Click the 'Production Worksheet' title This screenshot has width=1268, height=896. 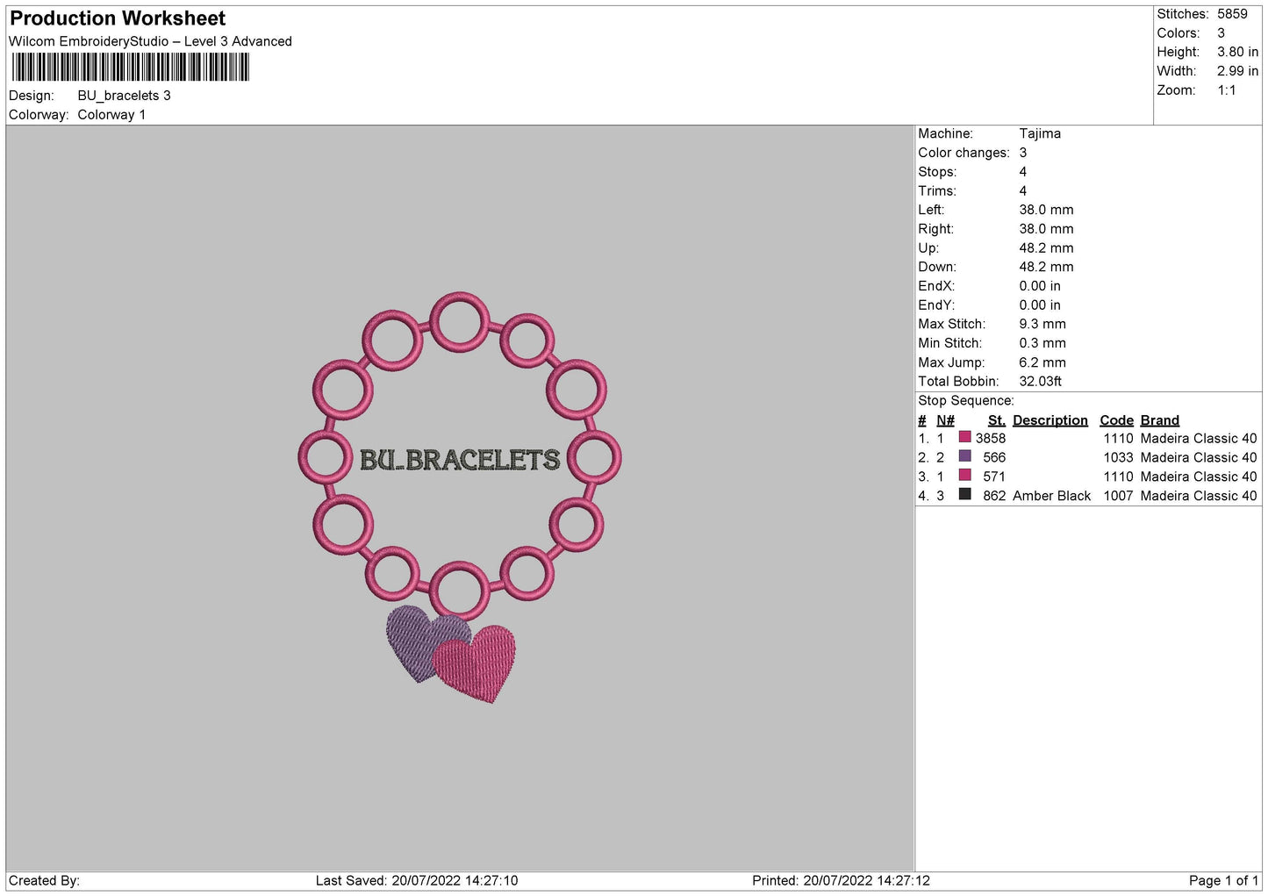click(118, 18)
